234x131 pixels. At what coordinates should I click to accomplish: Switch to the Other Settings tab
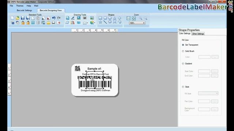pos(198,34)
